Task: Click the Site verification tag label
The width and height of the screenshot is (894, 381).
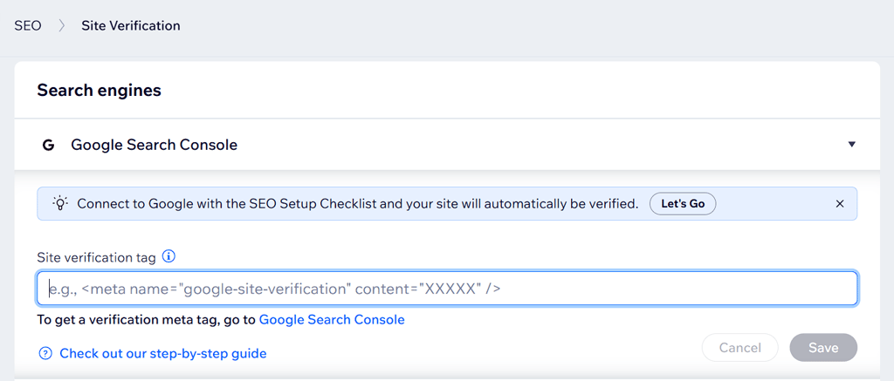Action: (x=96, y=257)
